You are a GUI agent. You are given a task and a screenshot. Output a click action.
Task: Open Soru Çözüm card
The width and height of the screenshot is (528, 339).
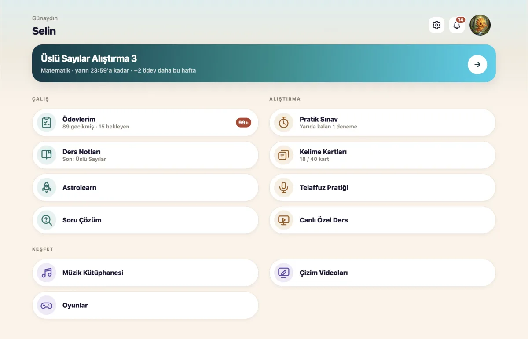145,220
